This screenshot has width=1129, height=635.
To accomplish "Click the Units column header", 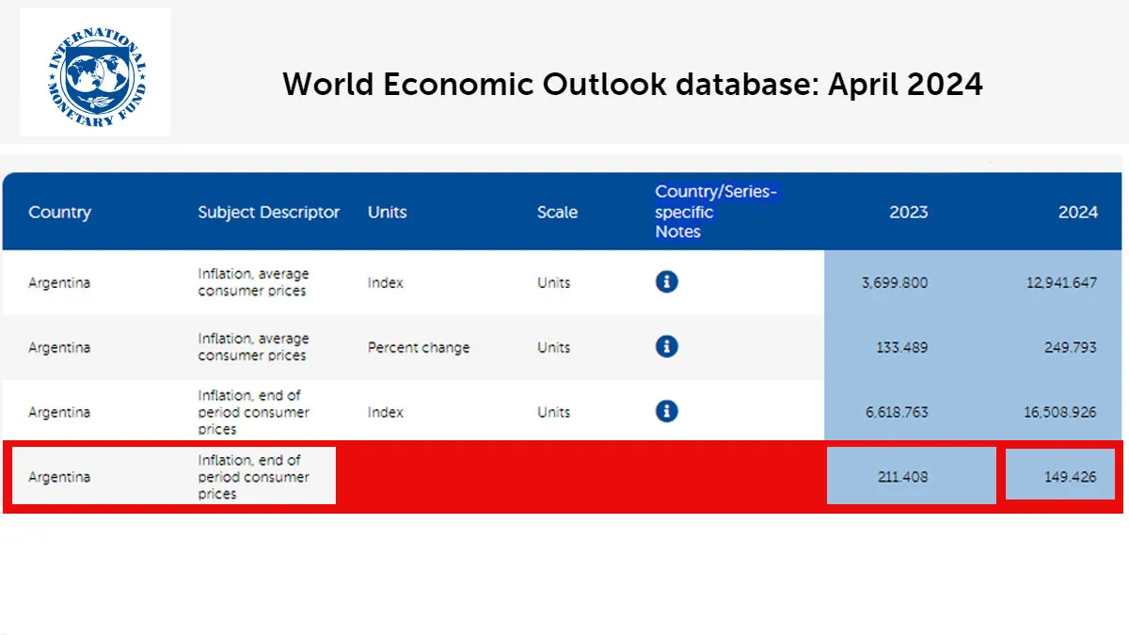I will [x=387, y=212].
